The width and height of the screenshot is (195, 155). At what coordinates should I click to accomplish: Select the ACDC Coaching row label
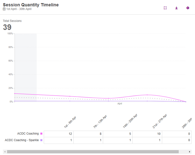click(28, 134)
